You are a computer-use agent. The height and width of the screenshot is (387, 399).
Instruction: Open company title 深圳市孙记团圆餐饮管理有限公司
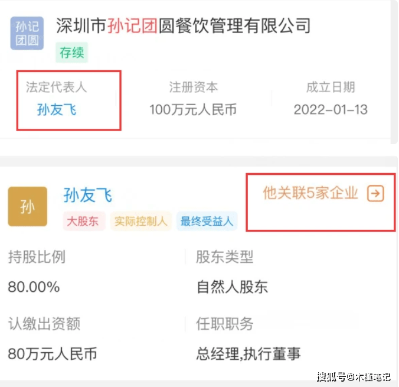(x=183, y=25)
